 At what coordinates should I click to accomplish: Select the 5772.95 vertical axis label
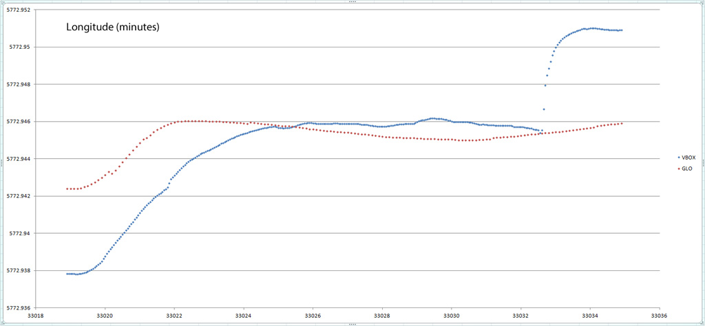point(20,47)
